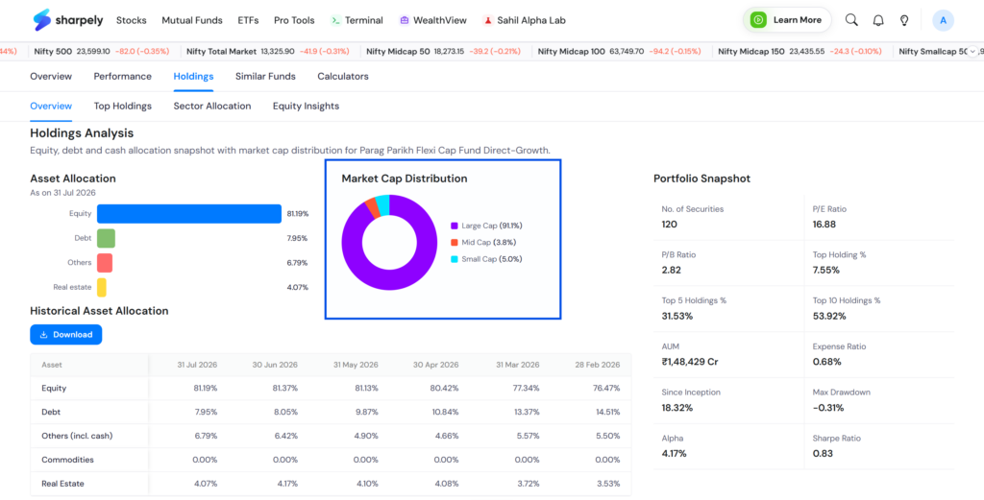Open the Top Holdings sub-tab

(123, 106)
